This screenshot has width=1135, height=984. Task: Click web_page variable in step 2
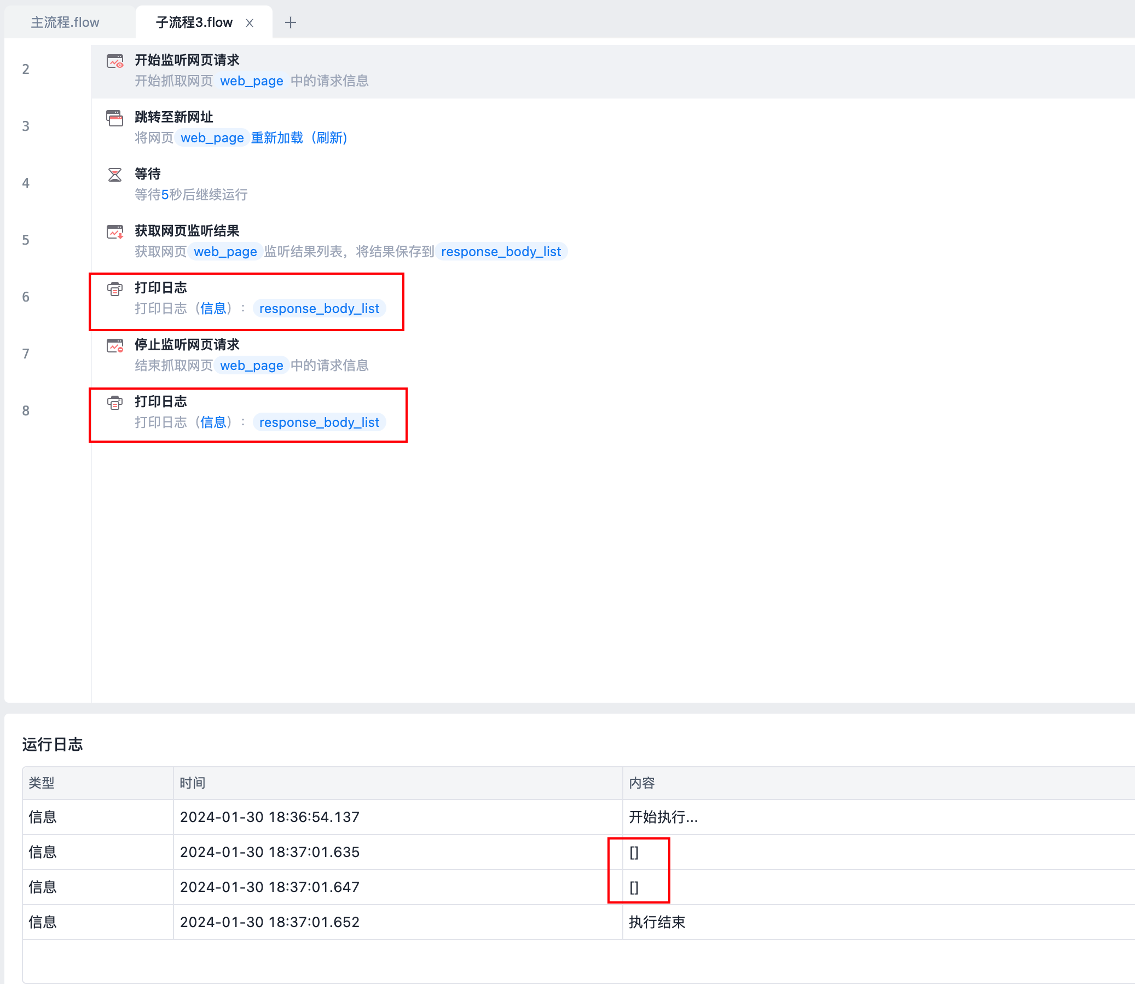[252, 81]
